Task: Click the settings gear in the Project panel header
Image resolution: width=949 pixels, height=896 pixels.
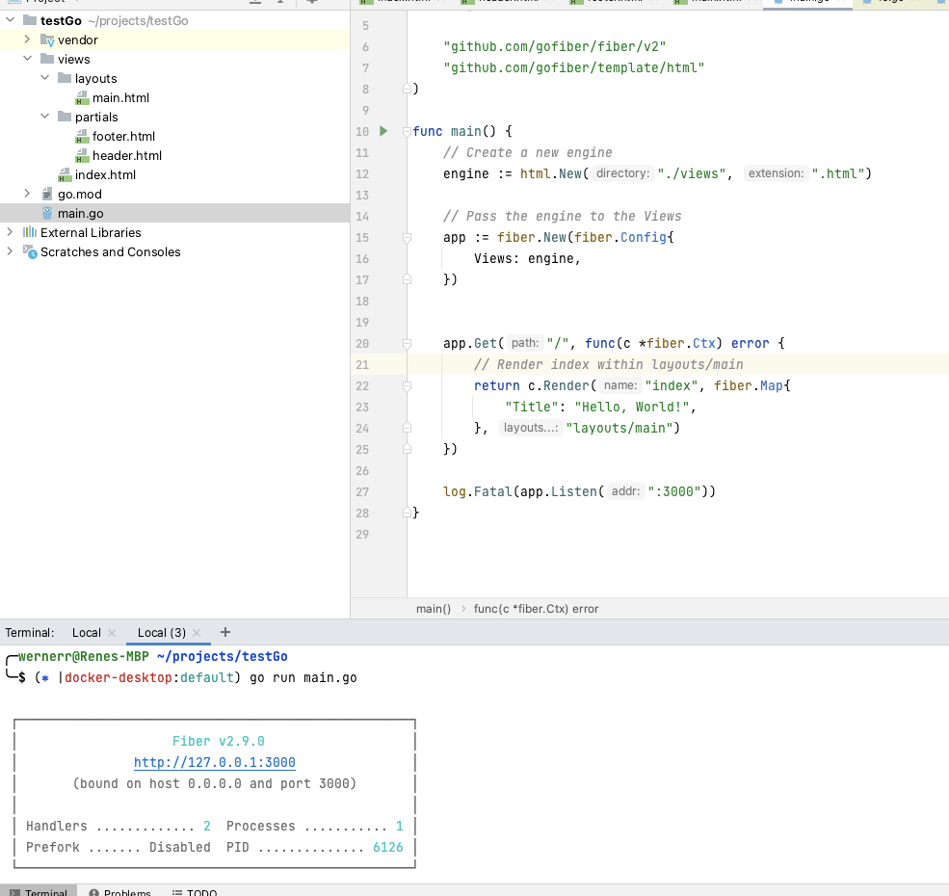Action: pyautogui.click(x=312, y=4)
